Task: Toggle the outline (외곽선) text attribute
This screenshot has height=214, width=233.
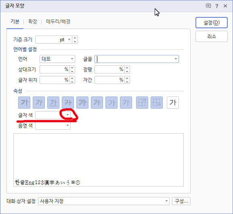Action: pyautogui.click(x=82, y=103)
